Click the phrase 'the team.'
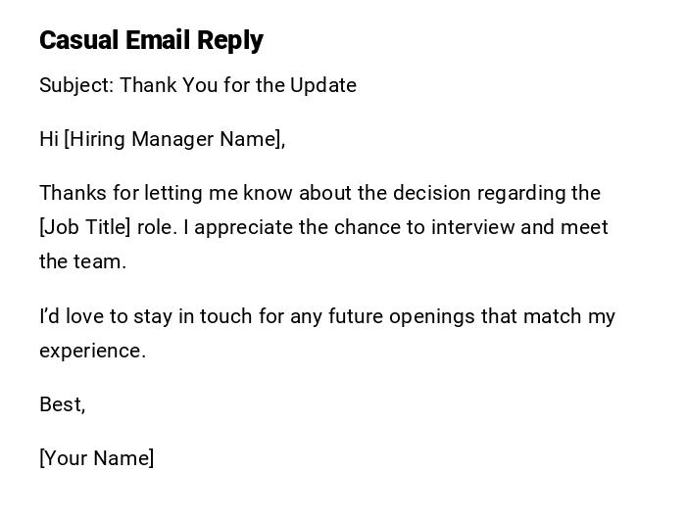Viewport: 686px width, 519px height. coord(83,261)
